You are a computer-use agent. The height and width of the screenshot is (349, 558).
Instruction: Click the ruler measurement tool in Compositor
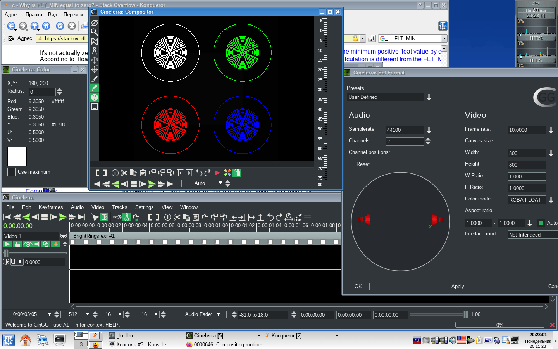coord(95,51)
